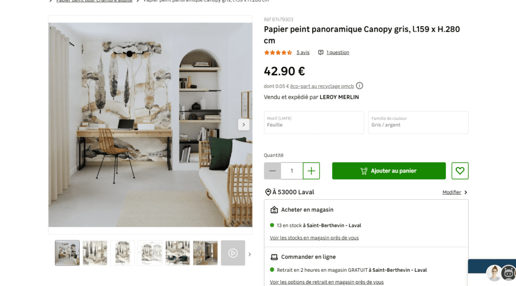
Task: Play the product video thumbnail
Action: 233,253
